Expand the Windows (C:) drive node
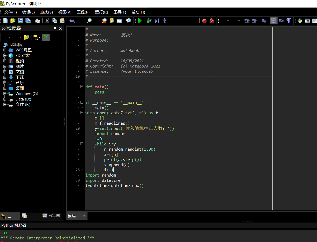The height and width of the screenshot is (242, 317). pyautogui.click(x=5, y=94)
